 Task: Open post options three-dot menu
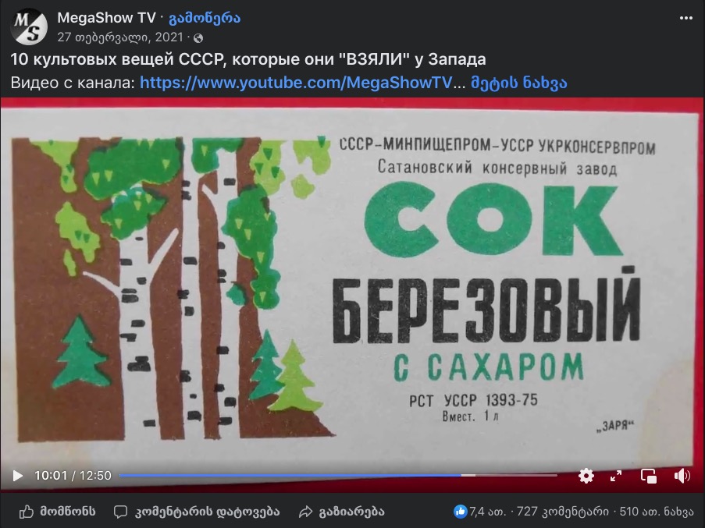point(685,18)
